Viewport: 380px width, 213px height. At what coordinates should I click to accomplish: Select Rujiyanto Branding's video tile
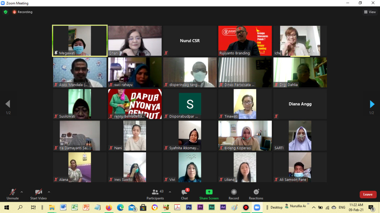point(245,41)
